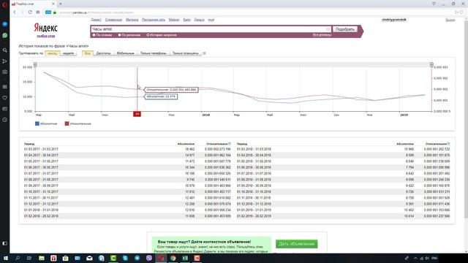The width and height of the screenshot is (468, 263).
Task: Toggle the Относительное series in the legend
Action: [x=78, y=123]
